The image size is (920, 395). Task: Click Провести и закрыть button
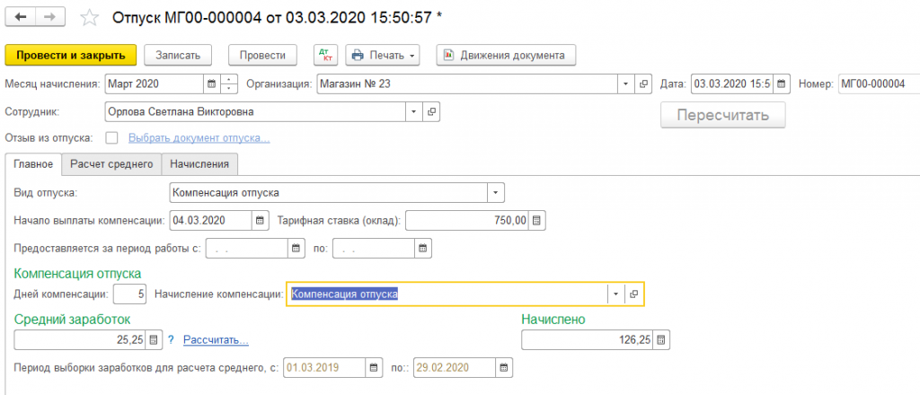71,55
